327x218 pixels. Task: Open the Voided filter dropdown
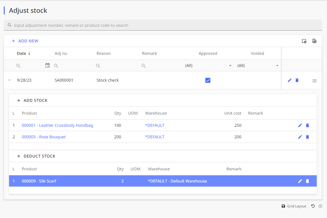click(x=277, y=66)
